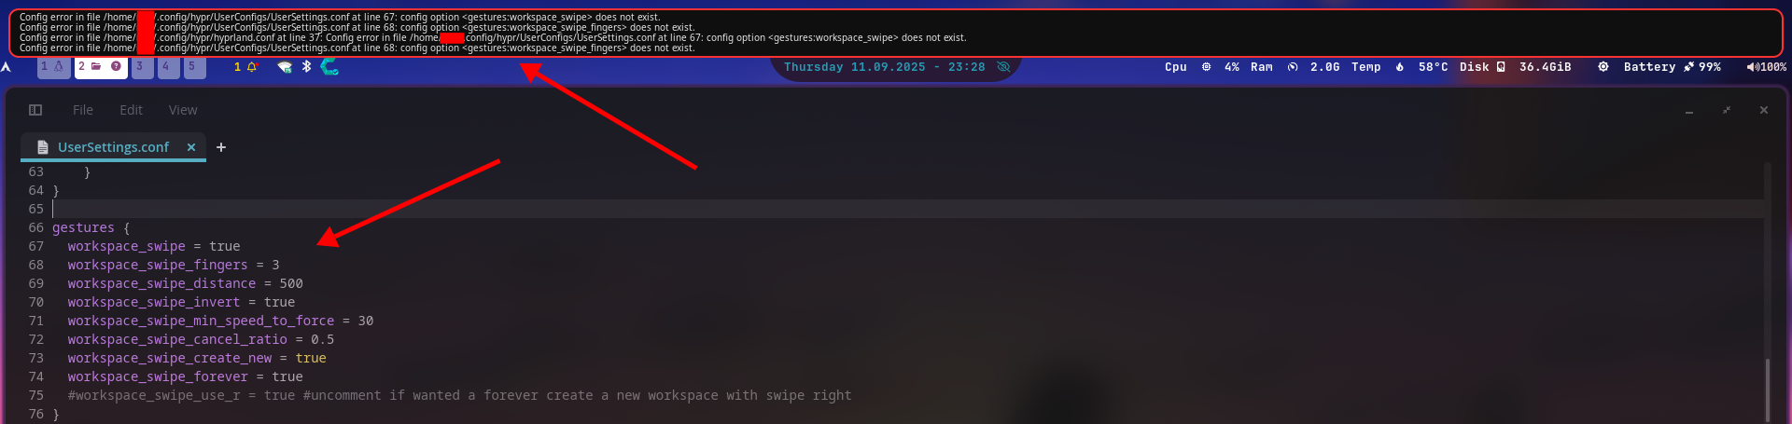Open the brightness sun icon
Image resolution: width=1792 pixels, height=424 pixels.
point(1603,67)
